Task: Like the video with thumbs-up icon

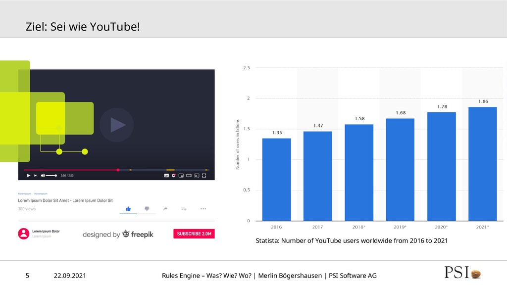Action: click(x=128, y=209)
